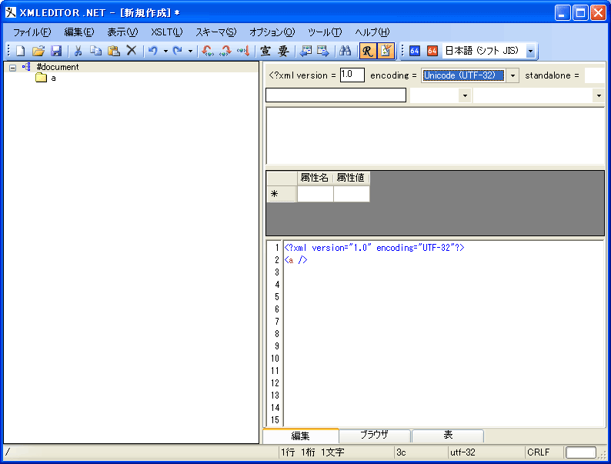Image resolution: width=611 pixels, height=464 pixels.
Task: Open the XSLT(L) menu
Action: [166, 32]
